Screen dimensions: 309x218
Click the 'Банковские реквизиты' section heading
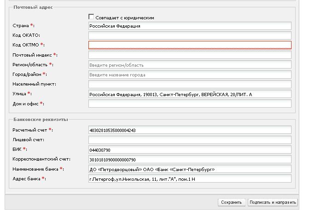coord(41,120)
